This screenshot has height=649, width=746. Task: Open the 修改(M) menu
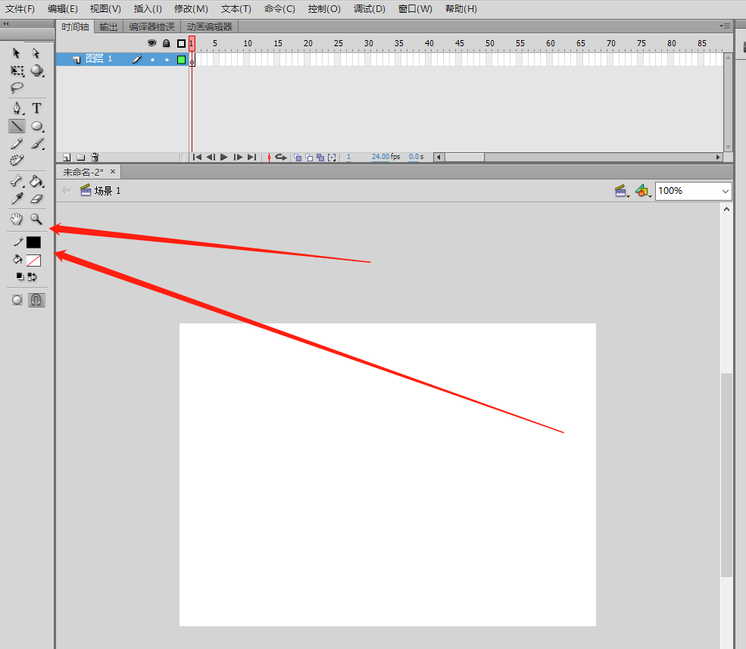(191, 9)
